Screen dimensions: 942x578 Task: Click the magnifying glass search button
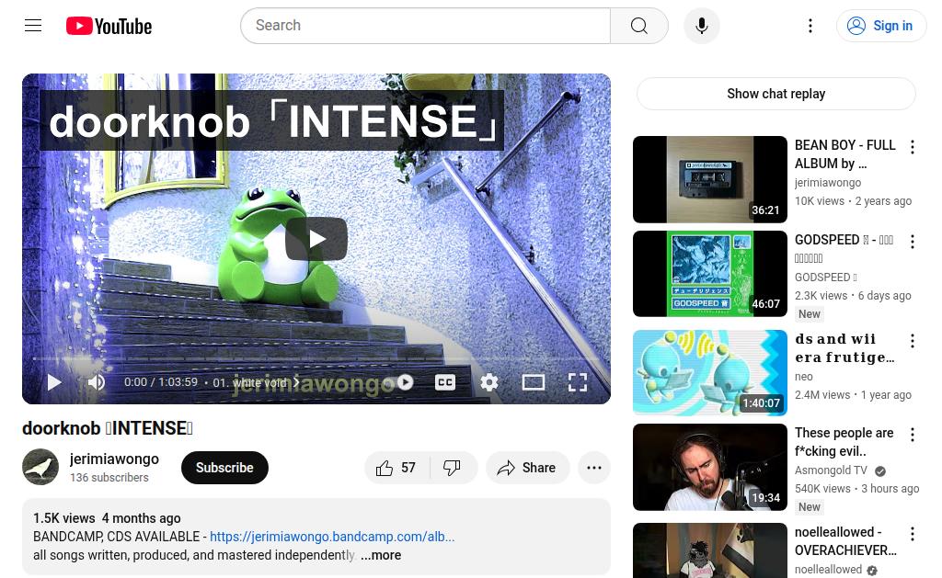pyautogui.click(x=639, y=26)
